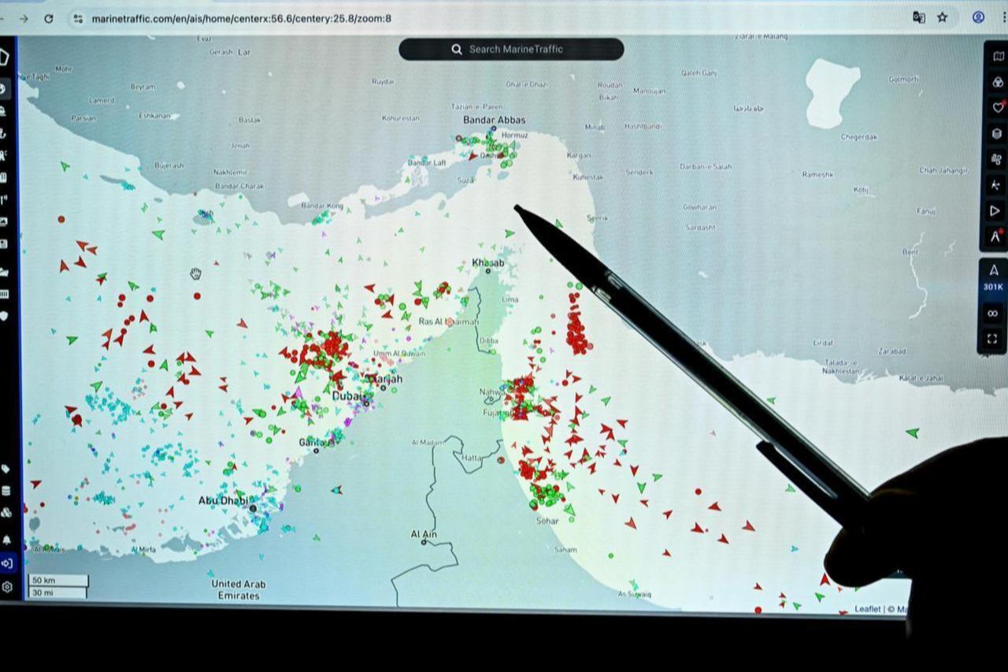The height and width of the screenshot is (672, 1008).
Task: Click the 301K vessel count button
Action: pyautogui.click(x=992, y=280)
